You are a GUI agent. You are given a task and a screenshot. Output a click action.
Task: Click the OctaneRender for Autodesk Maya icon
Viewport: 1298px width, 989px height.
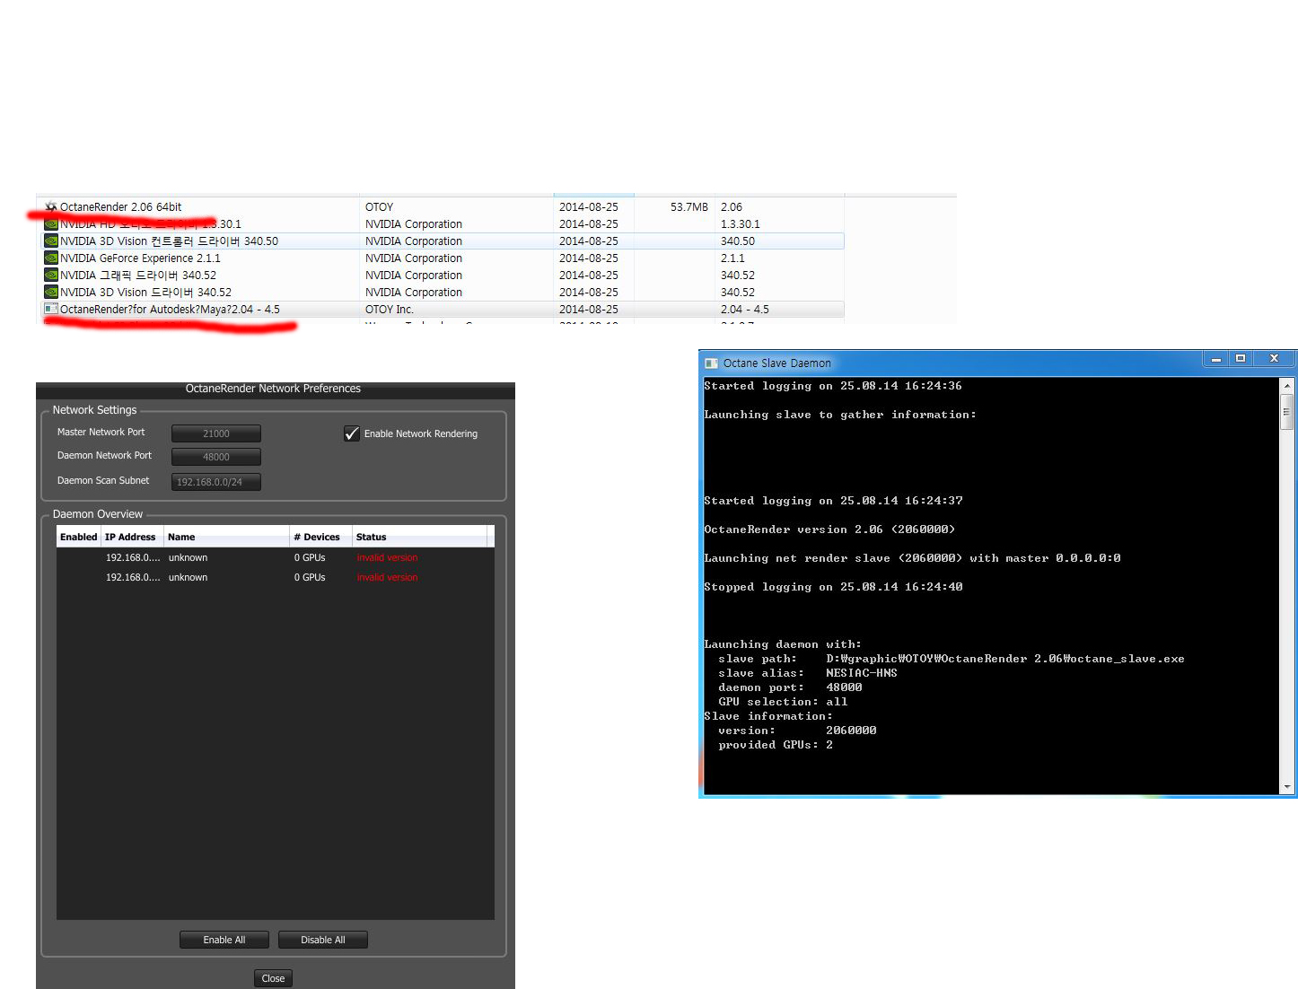(x=51, y=309)
